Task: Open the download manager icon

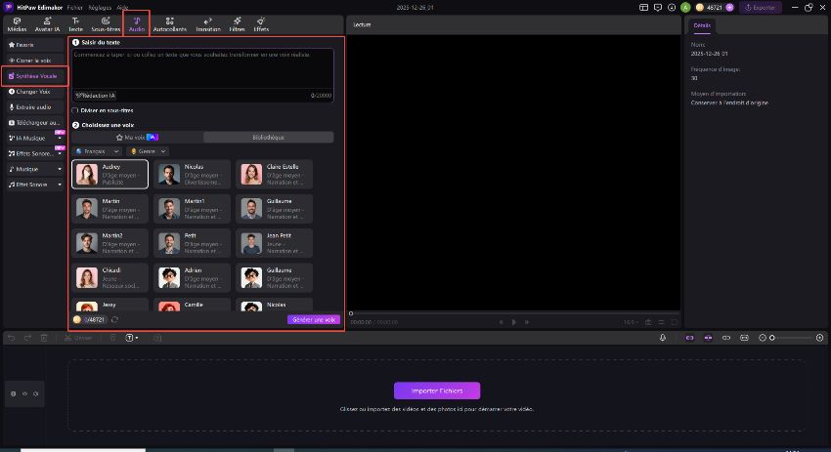Action: (x=672, y=8)
